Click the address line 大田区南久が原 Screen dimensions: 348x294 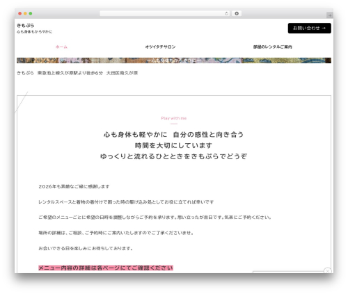click(x=122, y=73)
